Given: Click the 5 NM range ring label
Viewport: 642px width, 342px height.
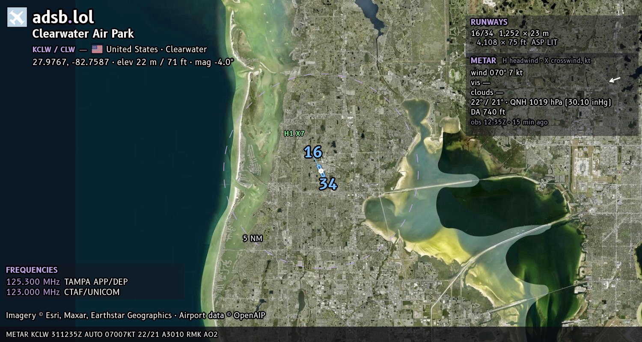Looking at the screenshot, I should coord(253,239).
